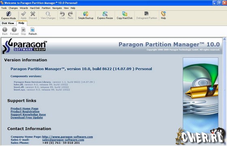Image resolution: width=227 pixels, height=146 pixels.
Task: Go Forward in the help browser
Action: tap(14, 31)
